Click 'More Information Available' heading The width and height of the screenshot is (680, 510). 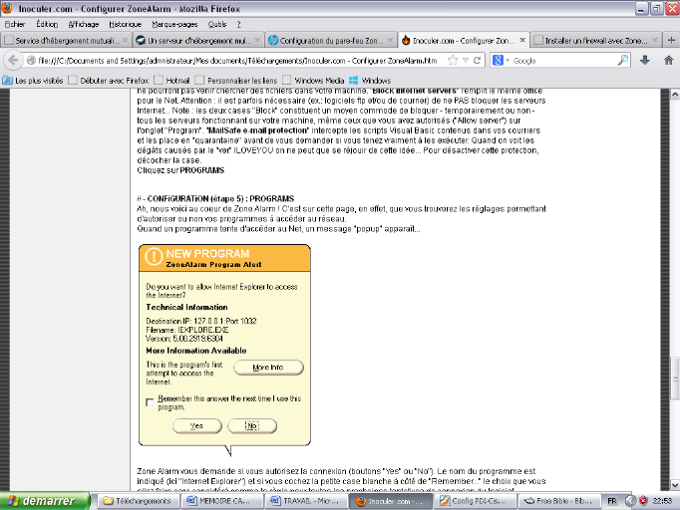[196, 351]
